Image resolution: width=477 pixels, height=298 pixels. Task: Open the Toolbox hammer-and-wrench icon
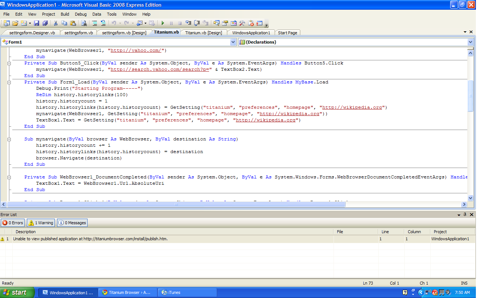[x=242, y=23]
